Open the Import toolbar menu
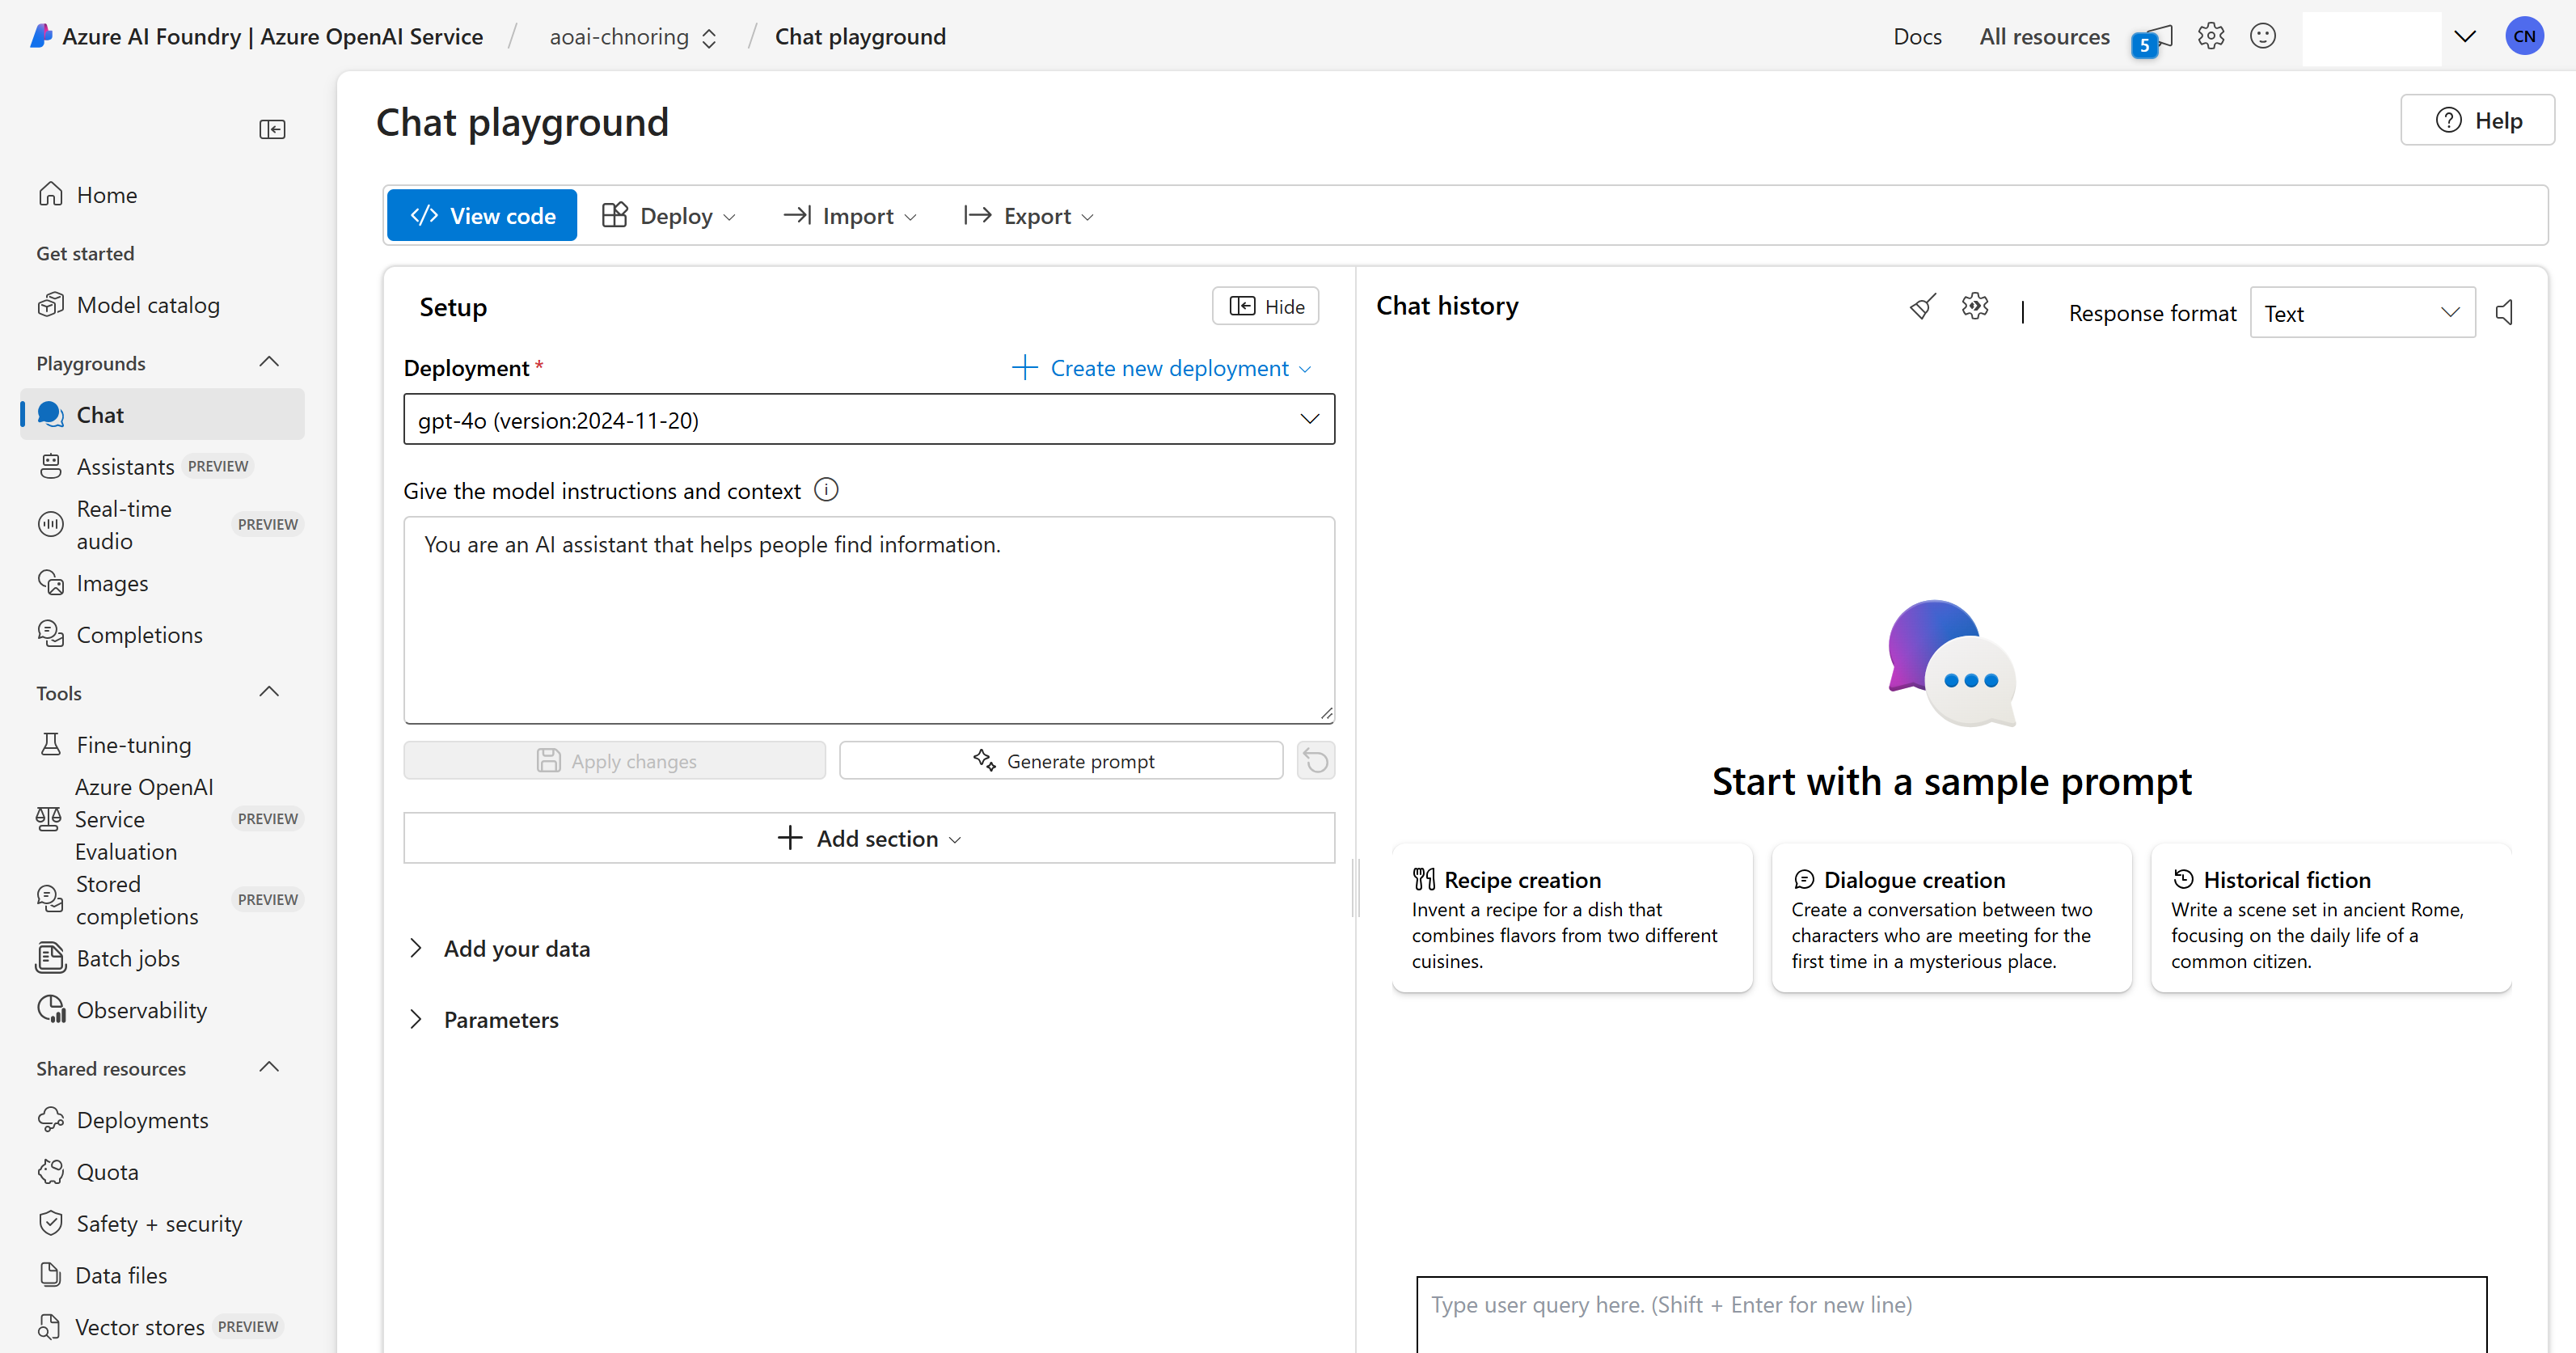This screenshot has height=1353, width=2576. [850, 215]
